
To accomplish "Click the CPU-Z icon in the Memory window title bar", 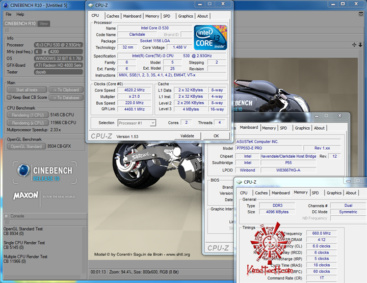I will point(239,182).
